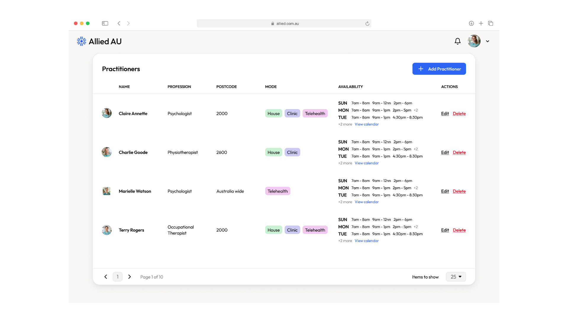This screenshot has width=568, height=319.
Task: Click the Safari sidebar icon
Action: pyautogui.click(x=105, y=23)
